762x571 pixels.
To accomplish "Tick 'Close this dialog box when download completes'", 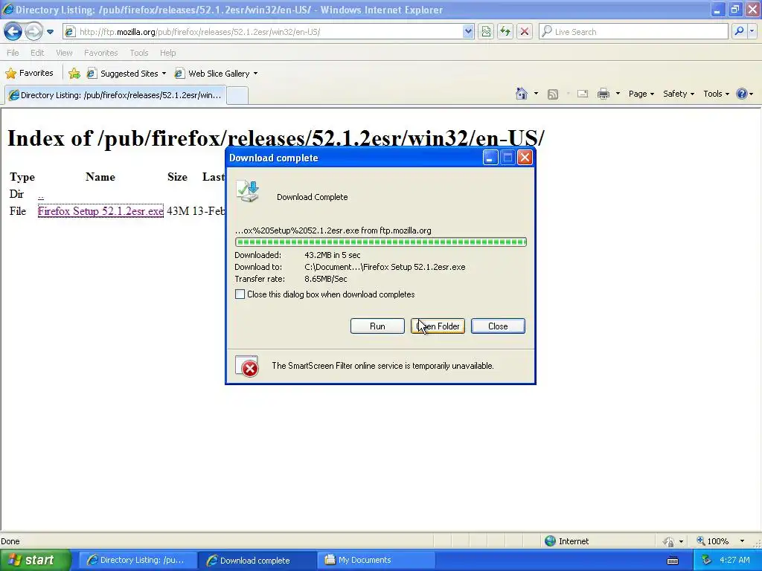I will pyautogui.click(x=240, y=294).
